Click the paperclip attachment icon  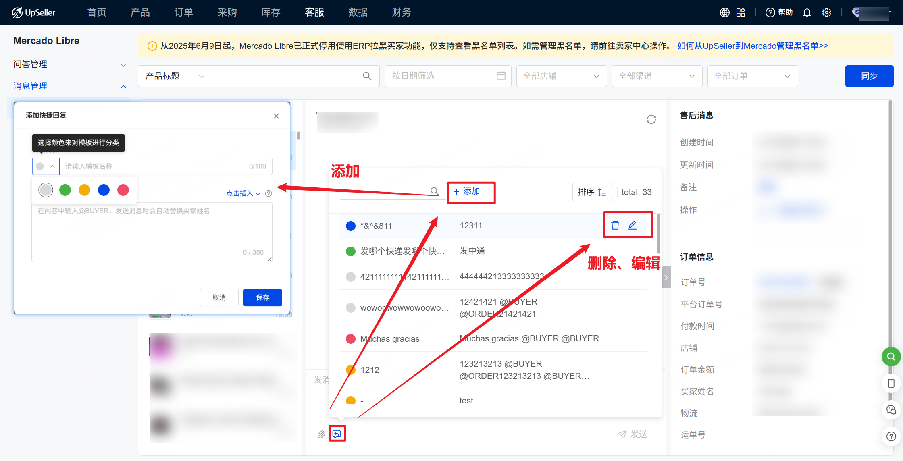321,434
